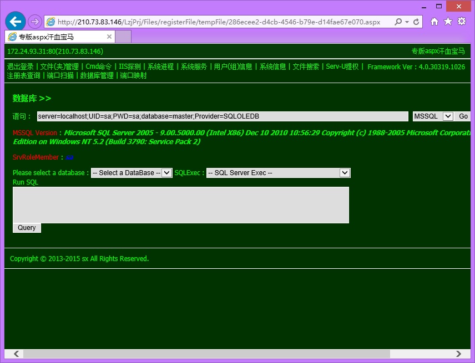Open IIS探测 menu item
The width and height of the screenshot is (475, 363).
(x=130, y=67)
